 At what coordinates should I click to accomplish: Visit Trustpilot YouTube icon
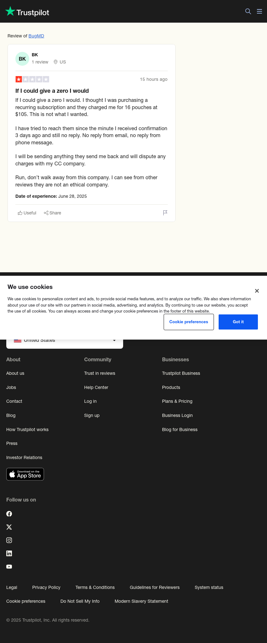click(9, 567)
